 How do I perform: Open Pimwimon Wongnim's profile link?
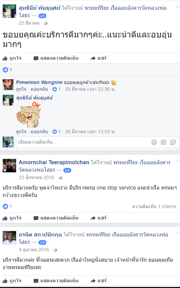pyautogui.click(x=39, y=82)
